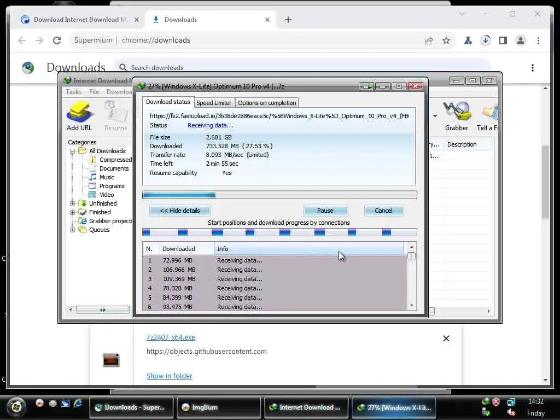Open the browser three-dot menu

tap(538, 40)
